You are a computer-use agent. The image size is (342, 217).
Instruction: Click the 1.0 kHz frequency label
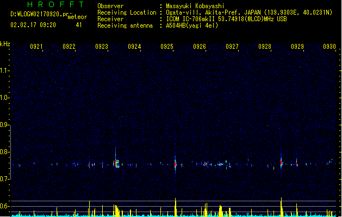coord(4,98)
